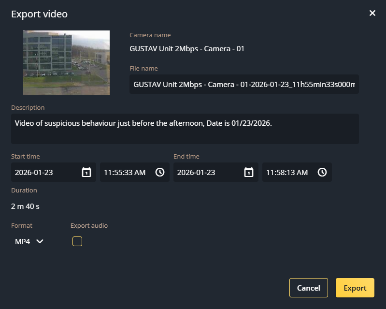
Task: Select the End time date field 2026-01-23
Action: [x=206, y=173]
